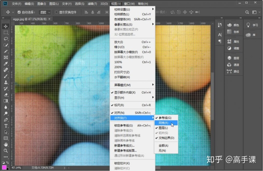Select the Rectangle shape tool
This screenshot has width=263, height=171.
point(6,138)
